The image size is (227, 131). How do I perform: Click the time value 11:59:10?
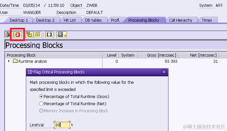coord(56,5)
